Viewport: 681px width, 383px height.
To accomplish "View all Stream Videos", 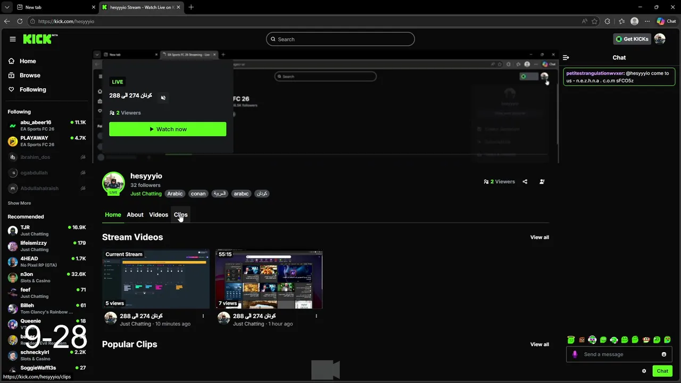I will point(539,237).
